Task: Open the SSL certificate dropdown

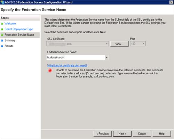Action: pos(78,44)
